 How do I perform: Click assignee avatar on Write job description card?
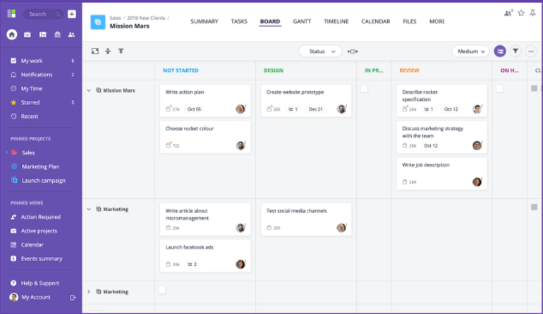tap(477, 181)
